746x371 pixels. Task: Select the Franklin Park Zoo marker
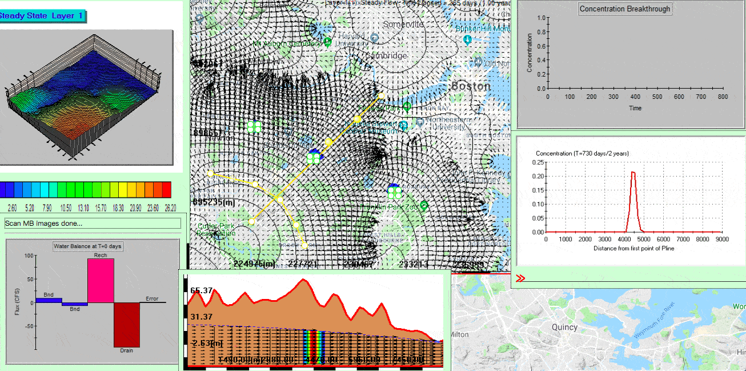(424, 205)
